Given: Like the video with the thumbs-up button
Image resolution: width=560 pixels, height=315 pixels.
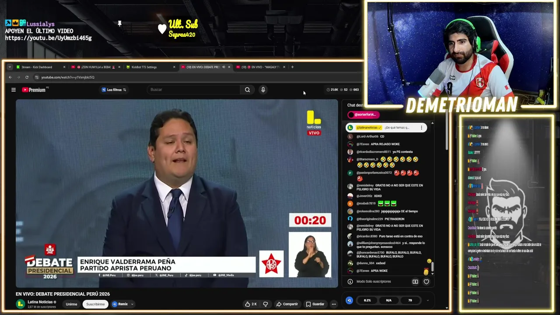Looking at the screenshot, I should [251, 304].
